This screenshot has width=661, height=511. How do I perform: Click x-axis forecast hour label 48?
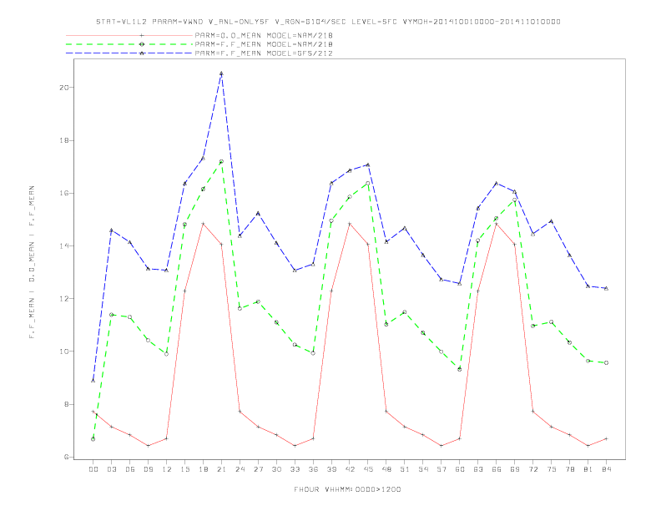pyautogui.click(x=386, y=469)
